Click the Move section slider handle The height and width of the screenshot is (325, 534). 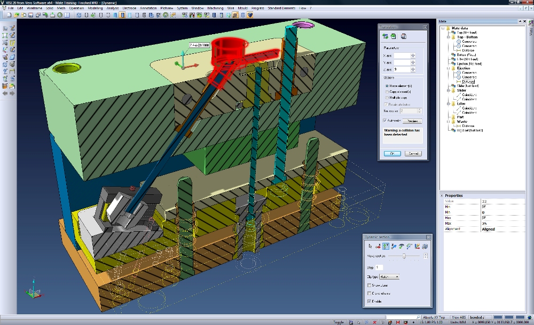tap(404, 256)
